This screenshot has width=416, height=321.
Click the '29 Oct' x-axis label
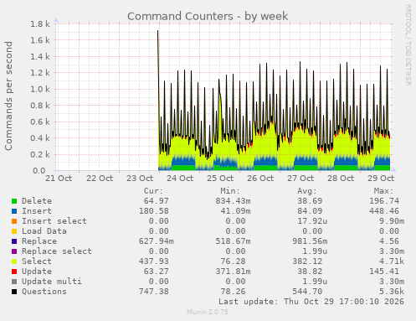(x=381, y=179)
